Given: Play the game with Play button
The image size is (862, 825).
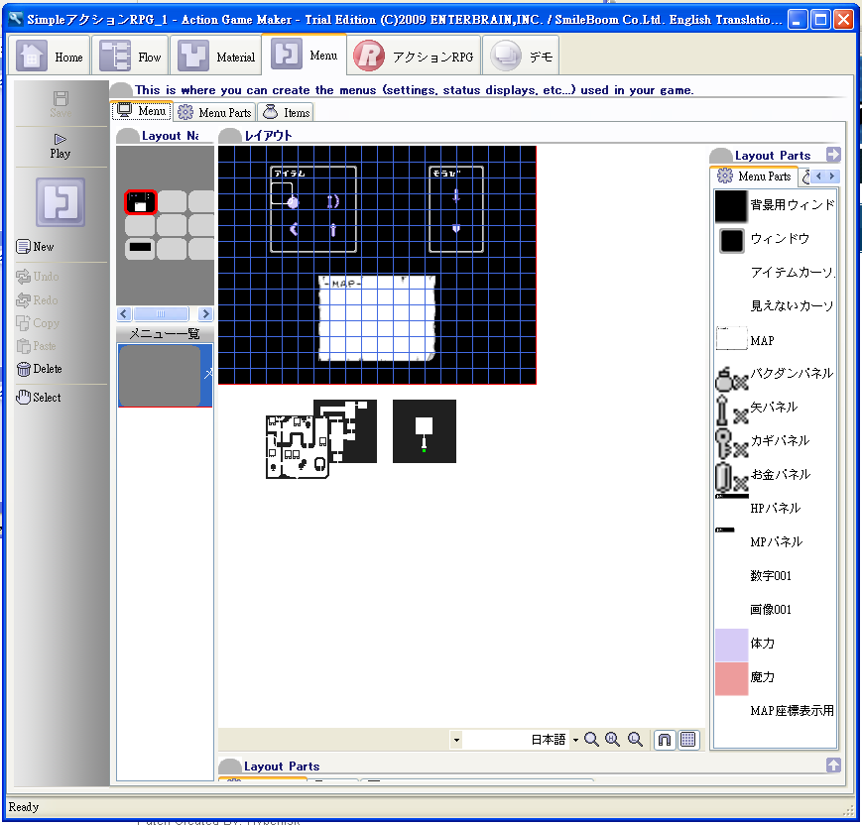Looking at the screenshot, I should [61, 147].
